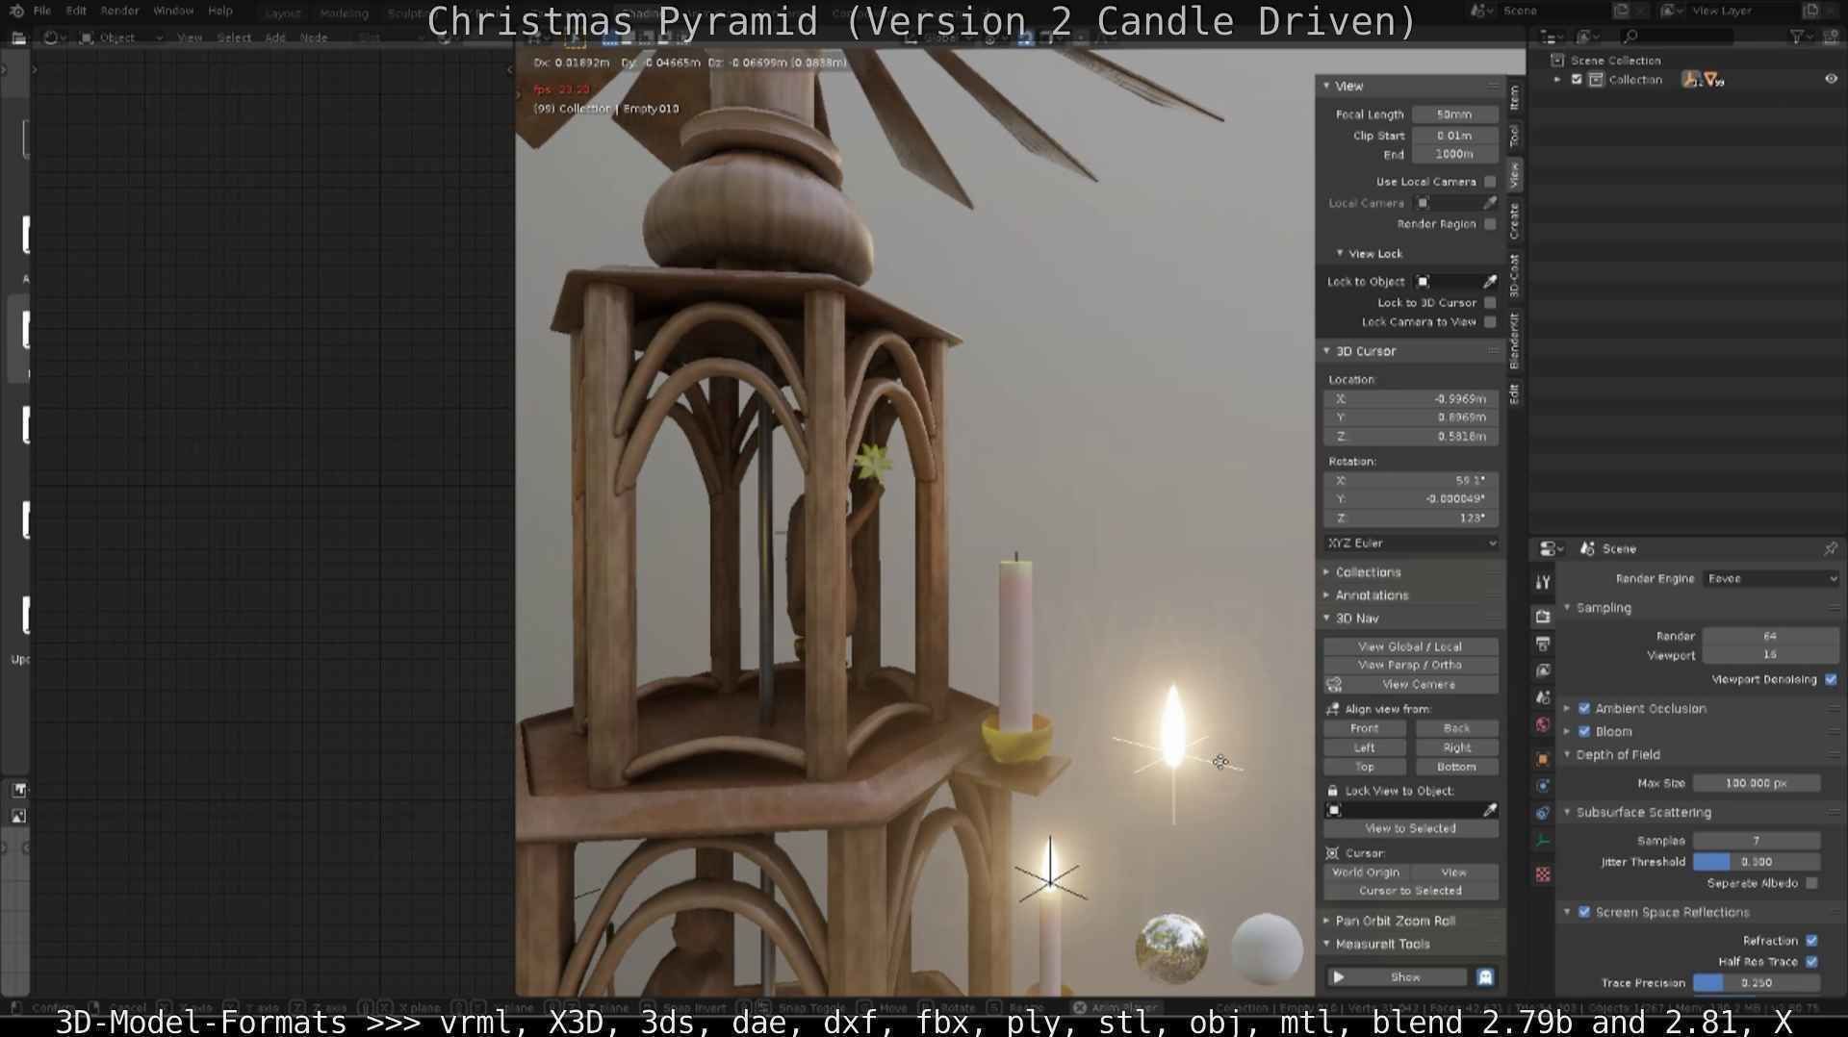Enable the Render Region checkbox
Viewport: 1848px width, 1037px height.
pos(1490,224)
